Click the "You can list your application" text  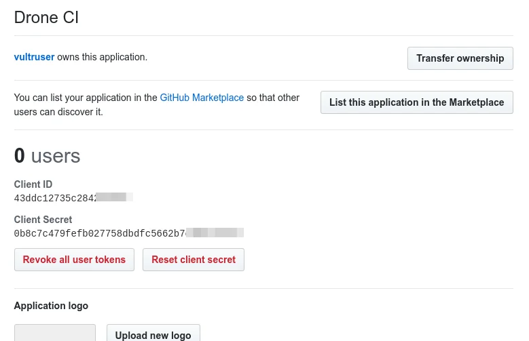tap(86, 98)
